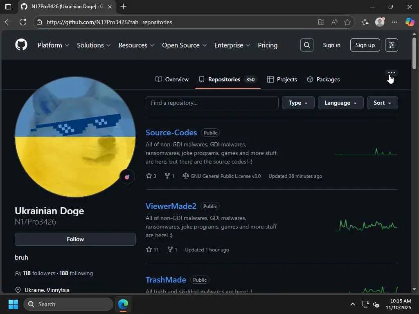Open GitHub search magnifier button

click(x=307, y=45)
